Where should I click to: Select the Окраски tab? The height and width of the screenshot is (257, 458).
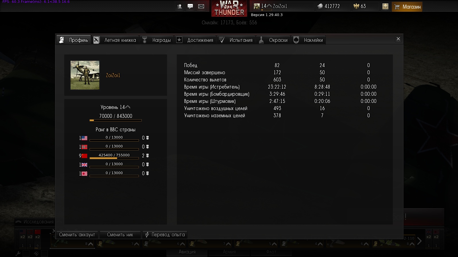pos(273,40)
